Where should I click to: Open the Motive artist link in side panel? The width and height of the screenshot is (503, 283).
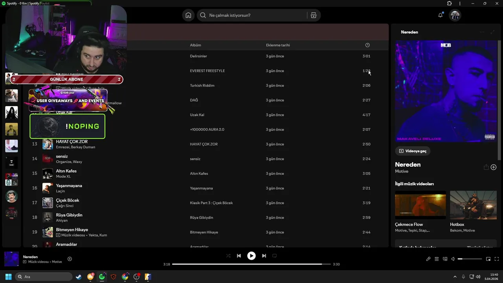click(x=402, y=171)
